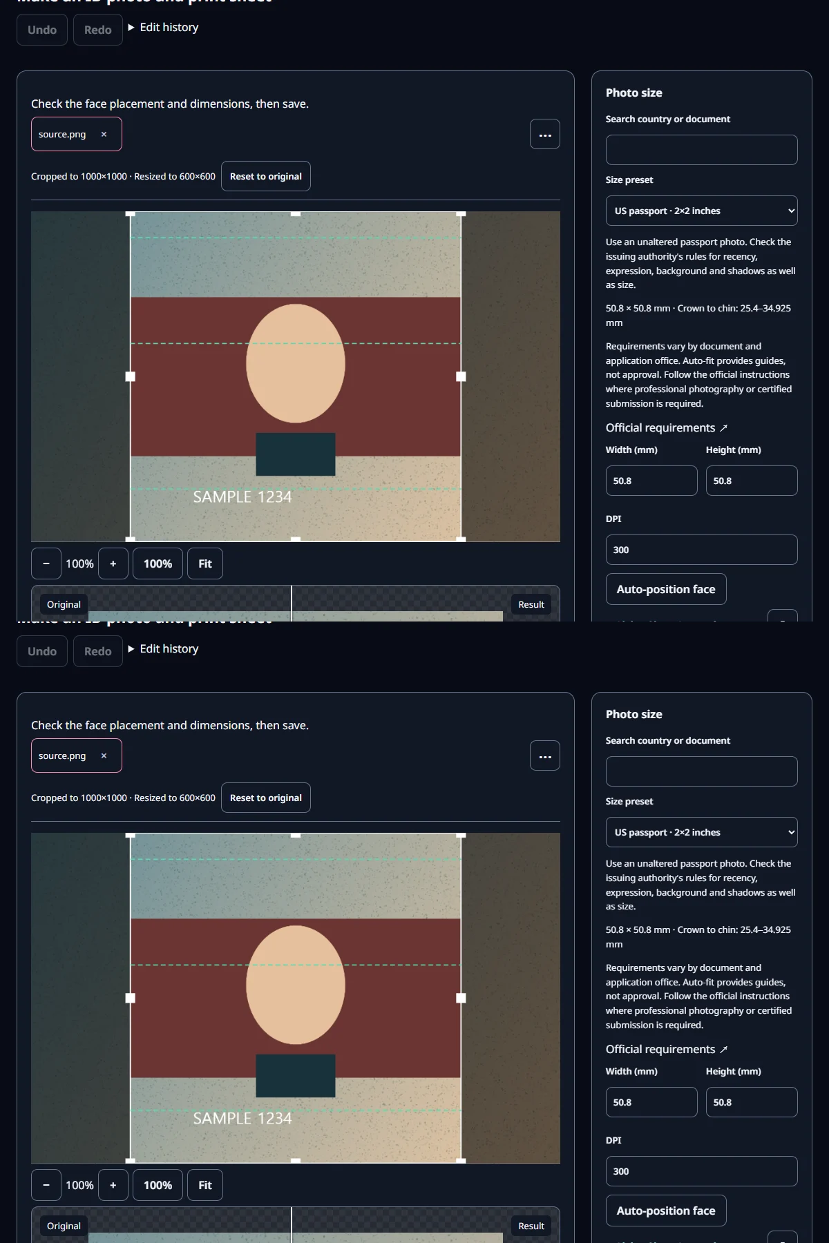
Task: Click Redo in the upper view
Action: tap(98, 30)
